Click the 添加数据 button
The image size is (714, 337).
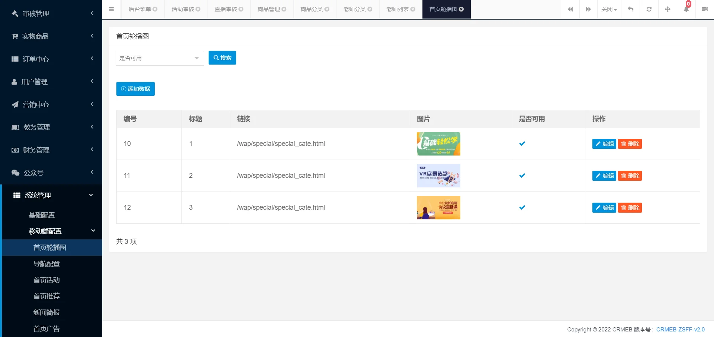pyautogui.click(x=135, y=89)
